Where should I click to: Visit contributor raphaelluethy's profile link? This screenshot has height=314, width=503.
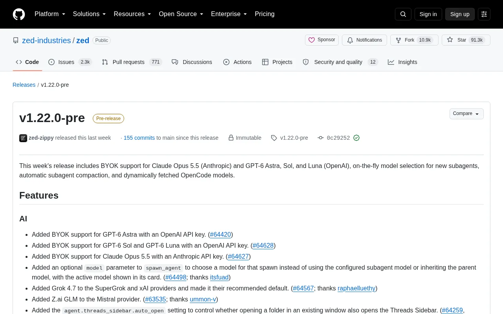click(x=356, y=288)
